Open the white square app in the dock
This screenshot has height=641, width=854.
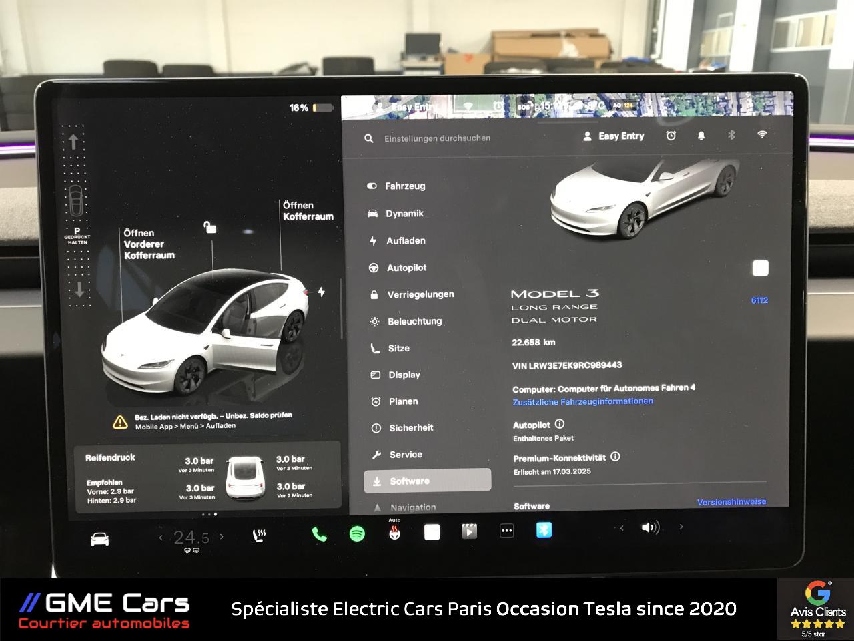tap(432, 532)
